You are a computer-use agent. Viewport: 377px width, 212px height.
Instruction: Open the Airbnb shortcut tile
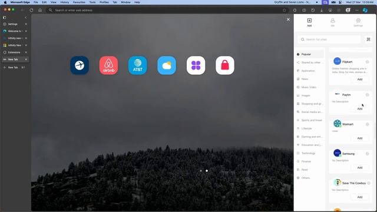coord(108,65)
